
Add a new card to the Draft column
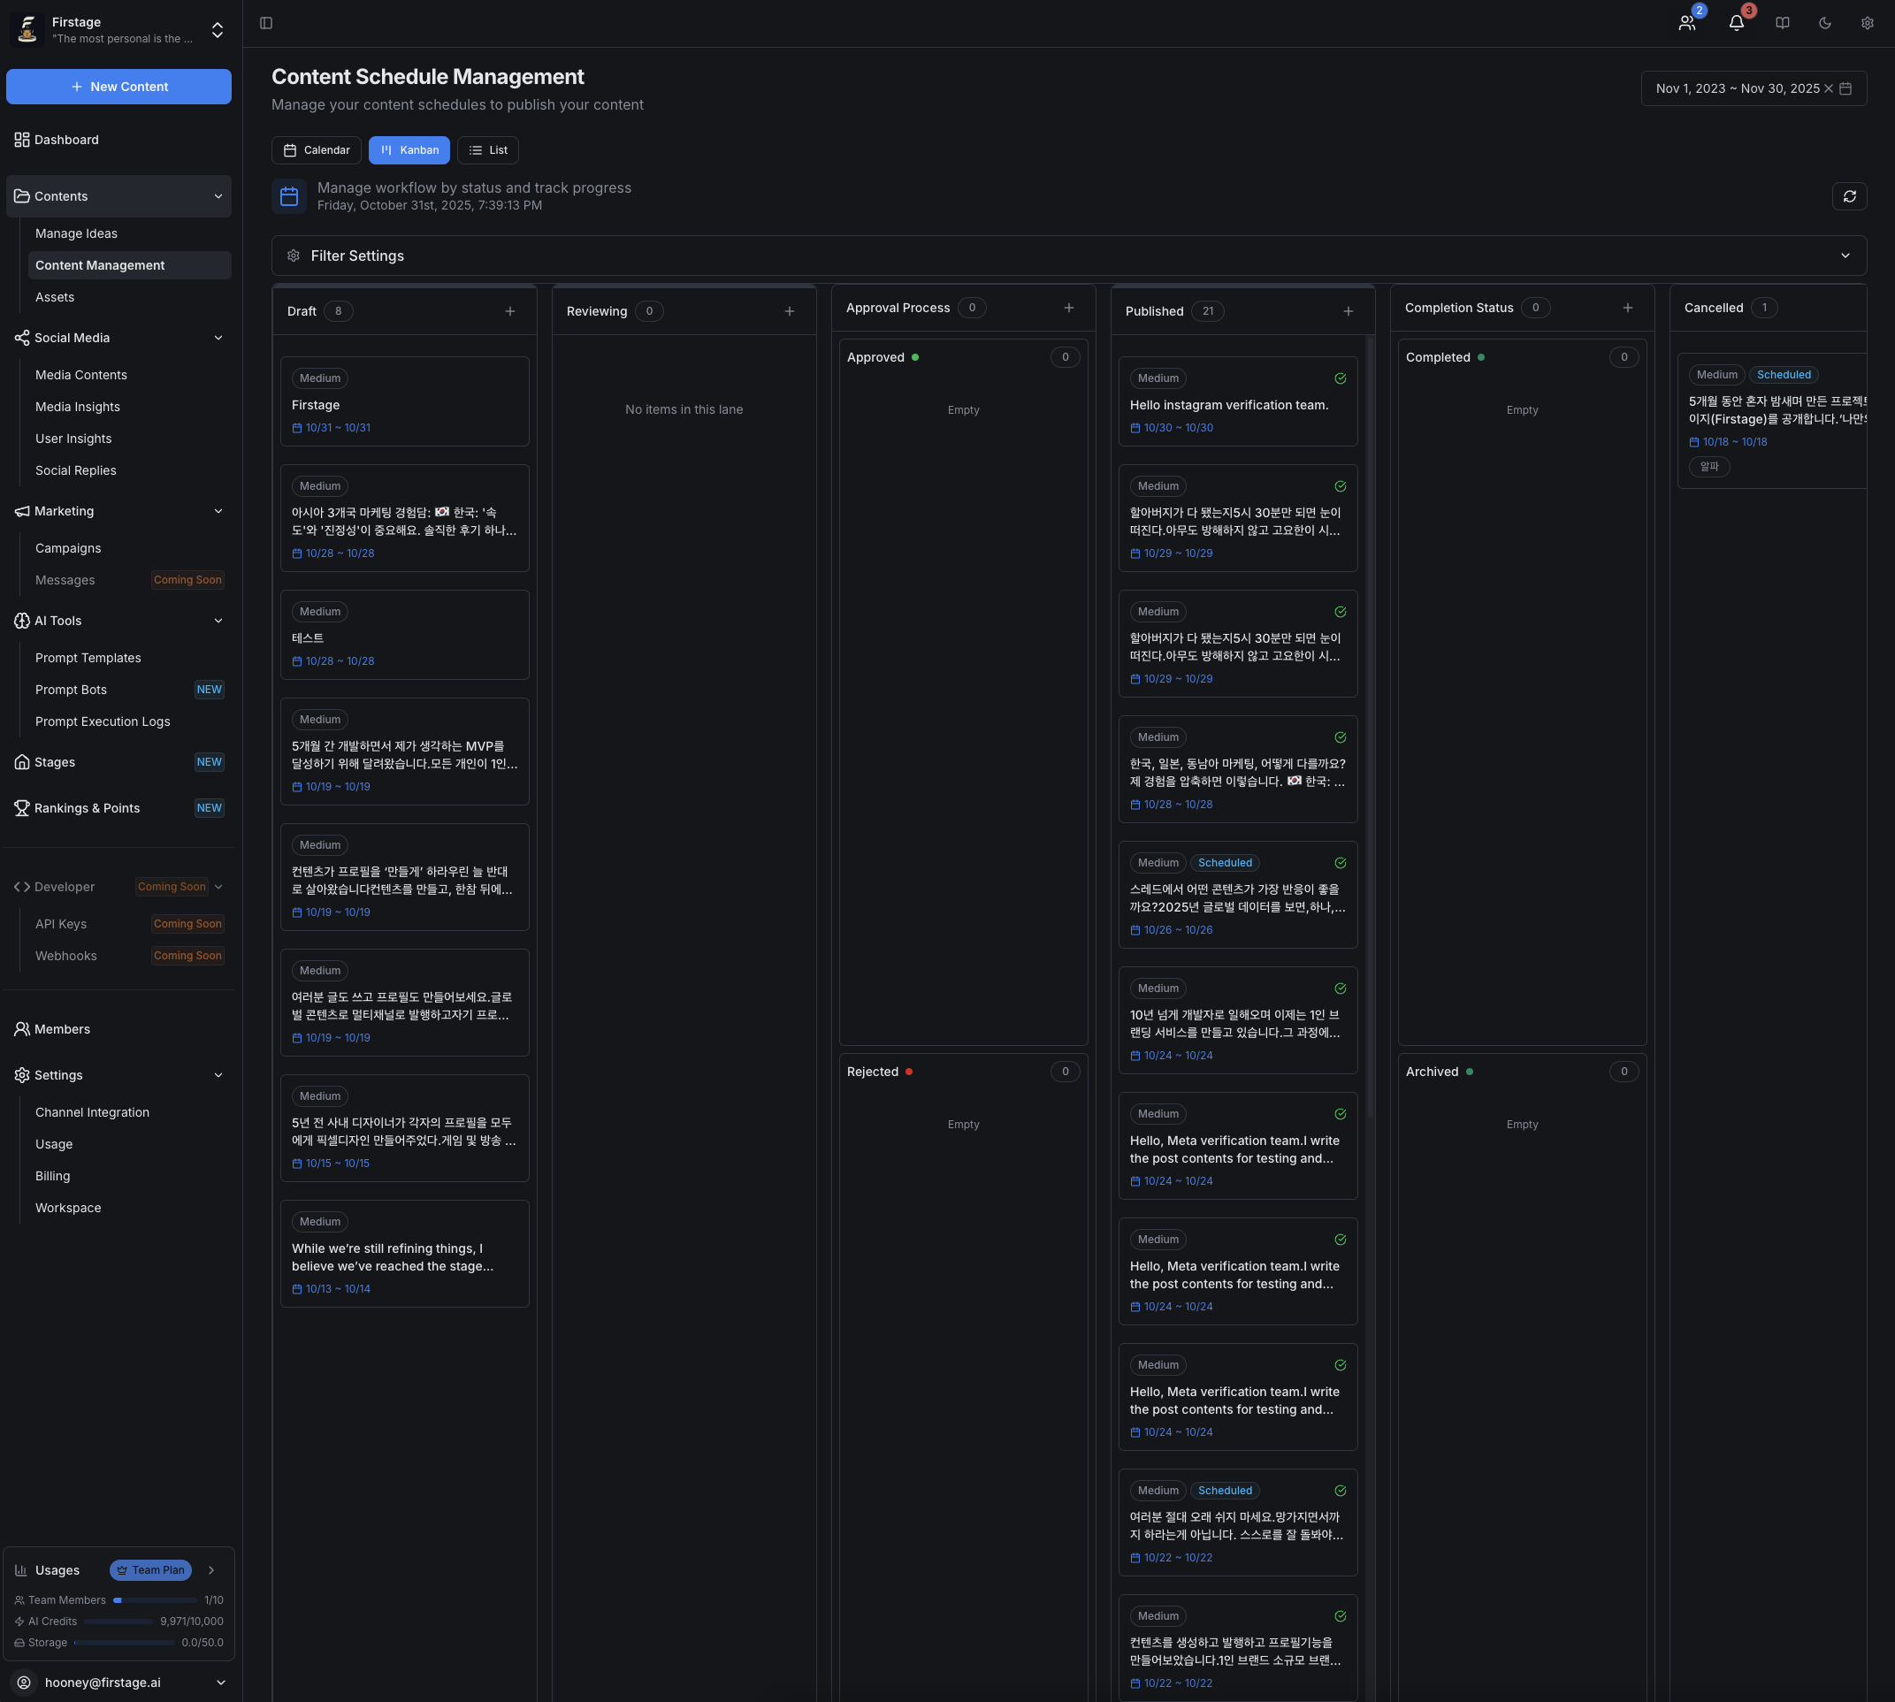pos(511,310)
